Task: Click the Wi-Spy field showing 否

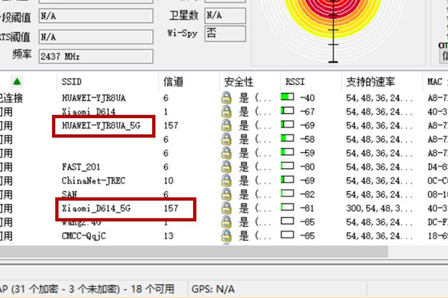Action: coord(225,34)
